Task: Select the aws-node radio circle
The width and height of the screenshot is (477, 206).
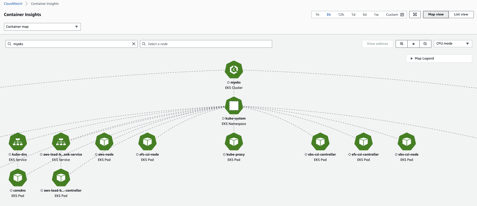Action: [96, 154]
